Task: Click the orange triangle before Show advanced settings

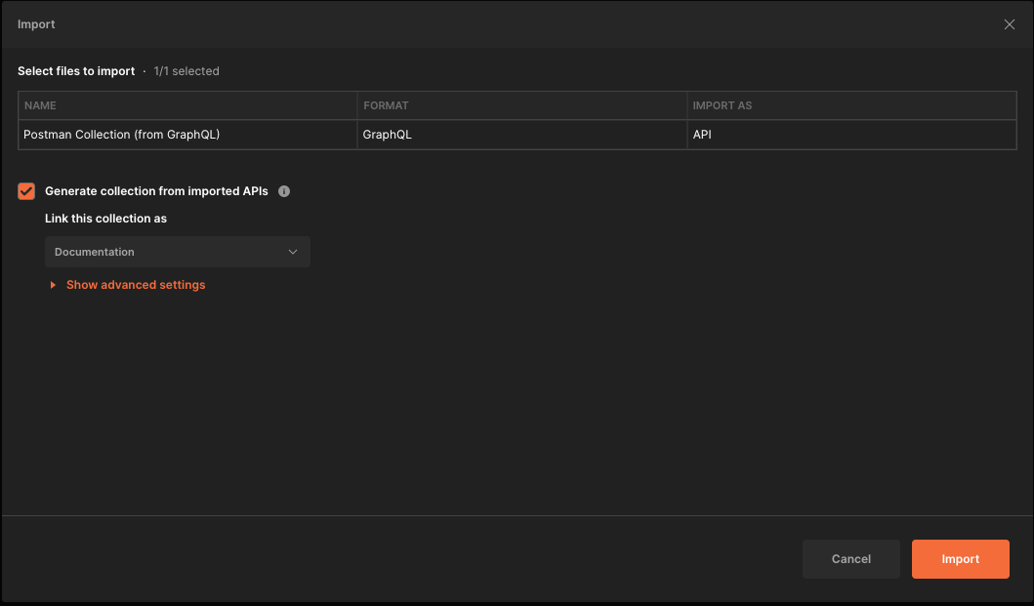Action: [53, 285]
